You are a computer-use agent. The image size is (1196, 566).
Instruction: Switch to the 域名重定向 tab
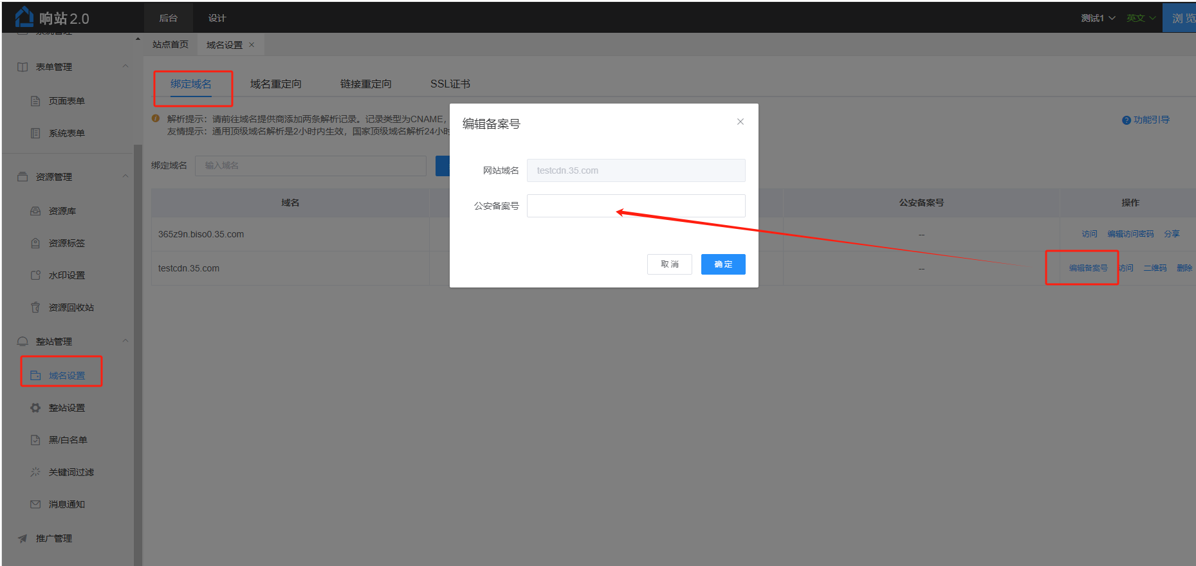[x=275, y=84]
